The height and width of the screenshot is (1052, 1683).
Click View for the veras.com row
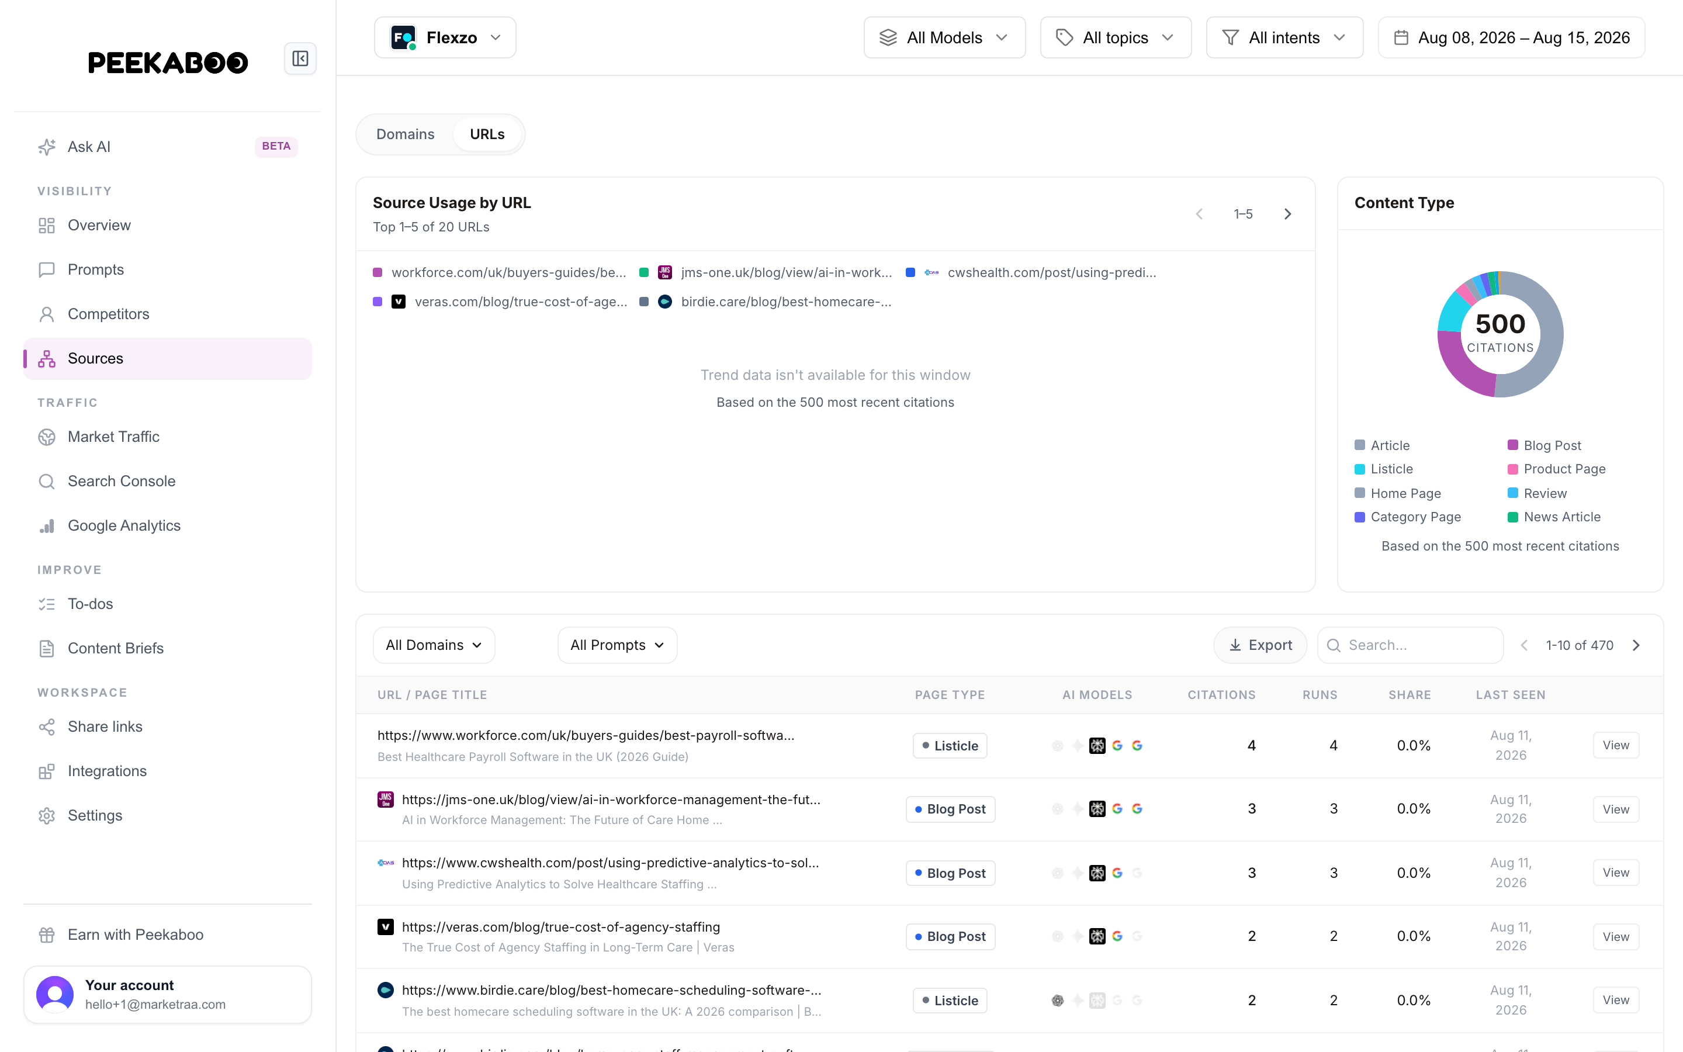coord(1616,936)
